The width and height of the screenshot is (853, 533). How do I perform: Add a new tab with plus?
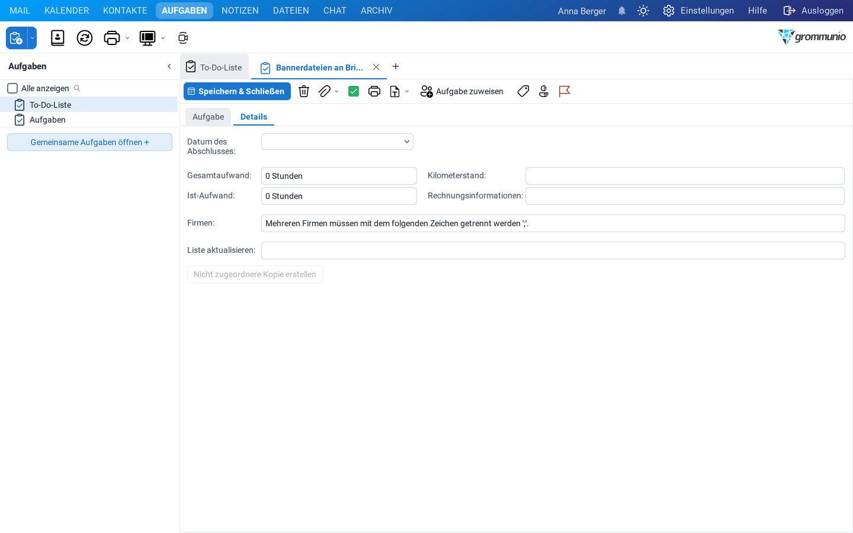[x=396, y=66]
